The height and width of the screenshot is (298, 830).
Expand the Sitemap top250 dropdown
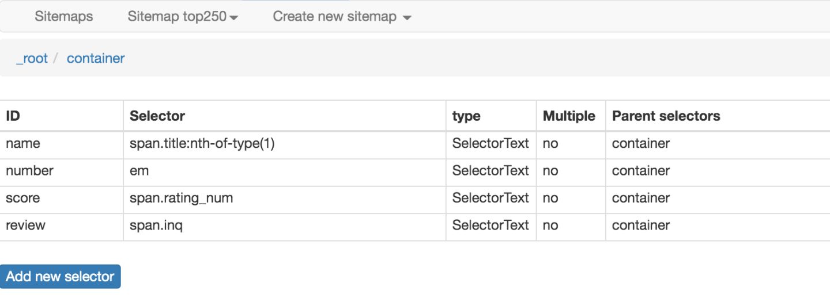pyautogui.click(x=183, y=16)
